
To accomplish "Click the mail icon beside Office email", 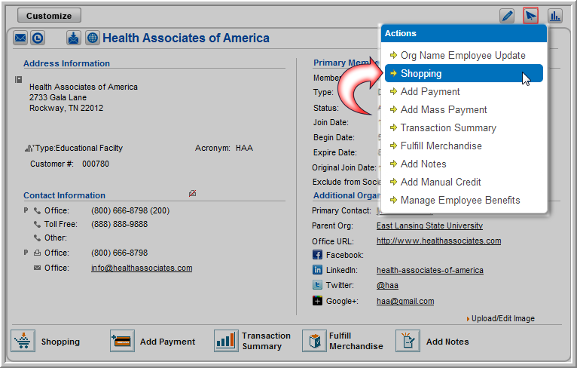I will click(37, 268).
